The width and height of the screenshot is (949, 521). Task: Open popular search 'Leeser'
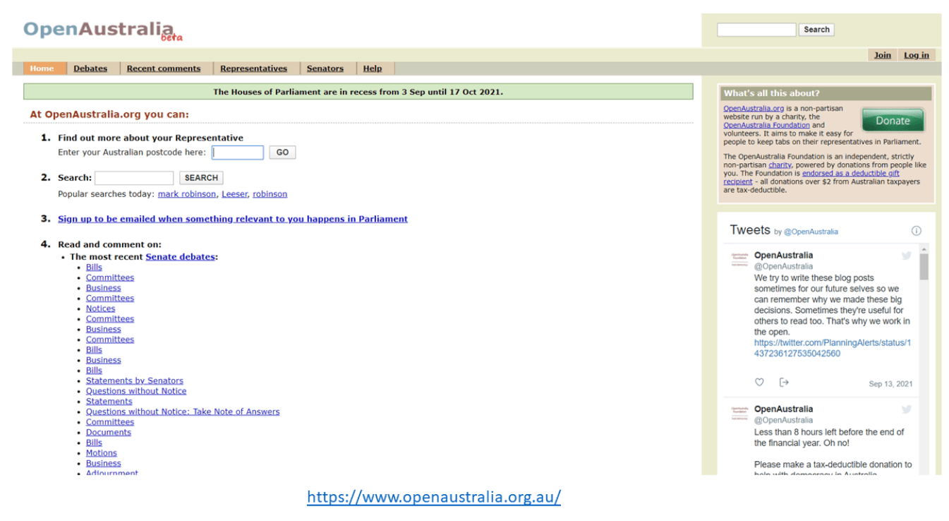coord(234,194)
